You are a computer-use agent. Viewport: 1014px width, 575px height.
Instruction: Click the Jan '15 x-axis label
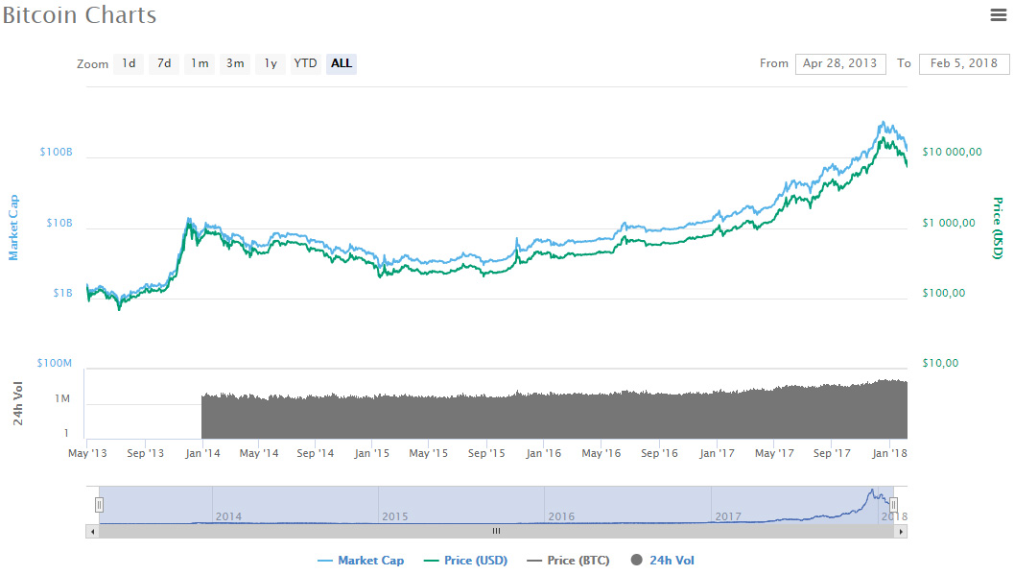point(372,453)
